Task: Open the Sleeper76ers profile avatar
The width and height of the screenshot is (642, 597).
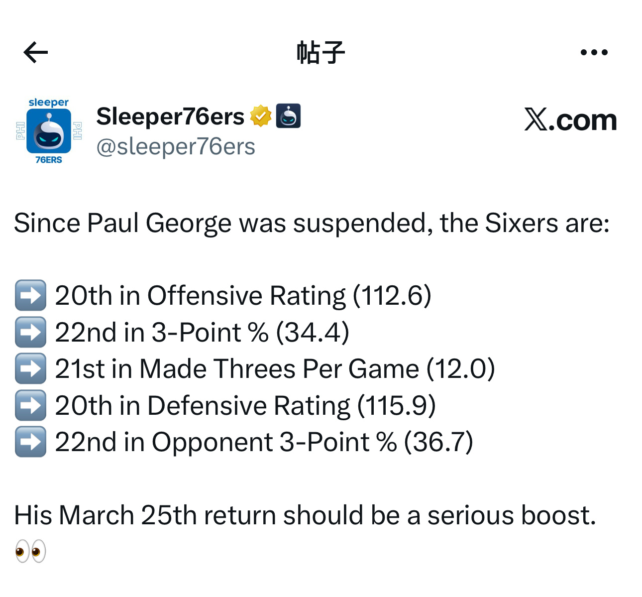Action: pyautogui.click(x=49, y=131)
